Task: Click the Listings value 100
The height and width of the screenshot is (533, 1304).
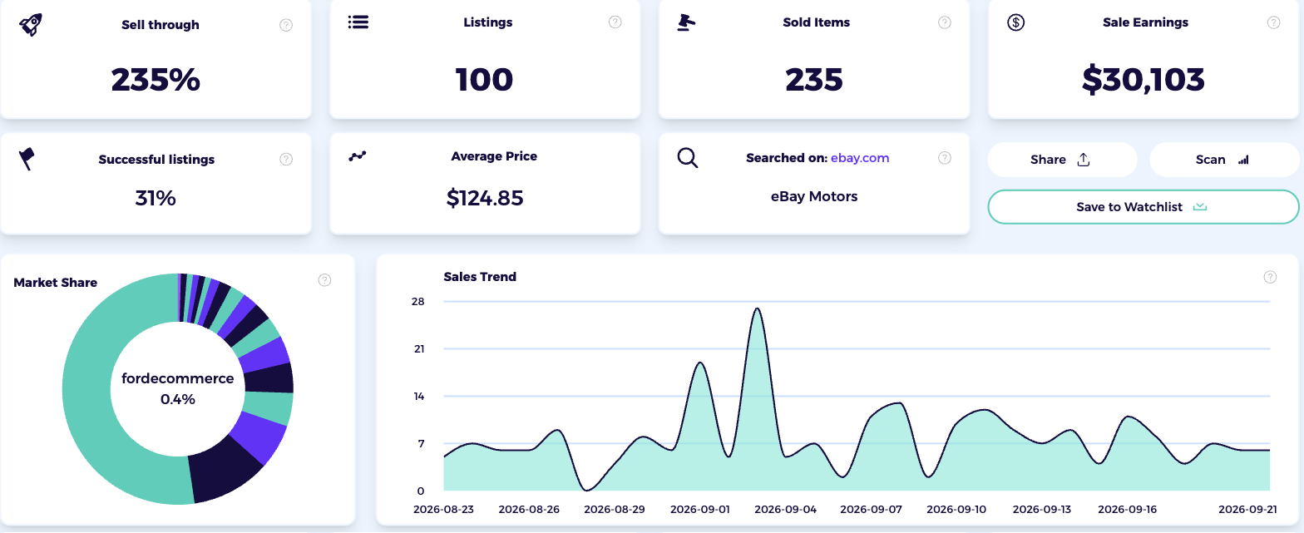Action: [x=485, y=80]
